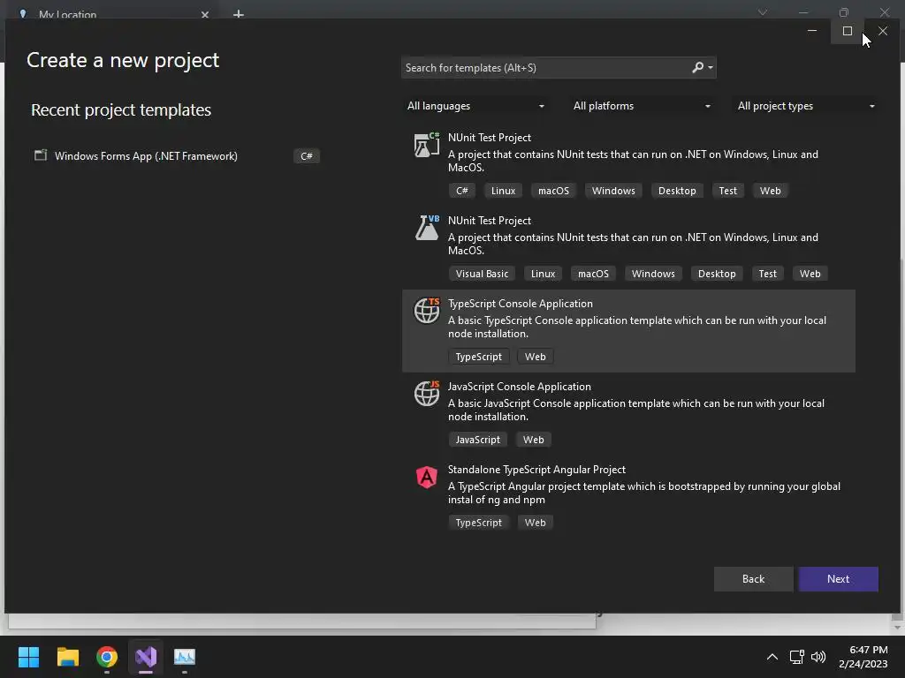Click the C# tag under first NUnit project
Viewport: 905px width, 678px height.
(x=461, y=191)
